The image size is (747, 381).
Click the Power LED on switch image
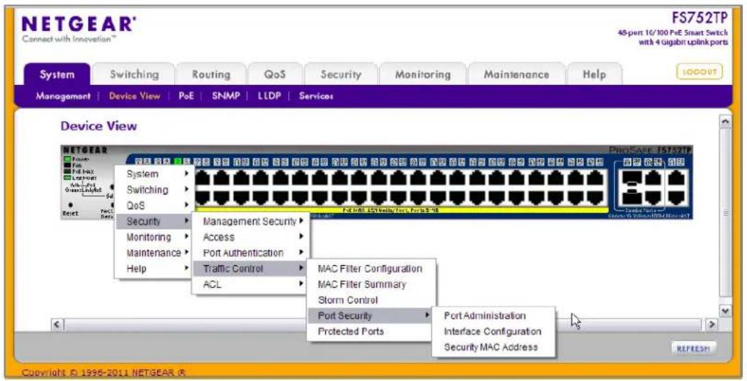68,158
